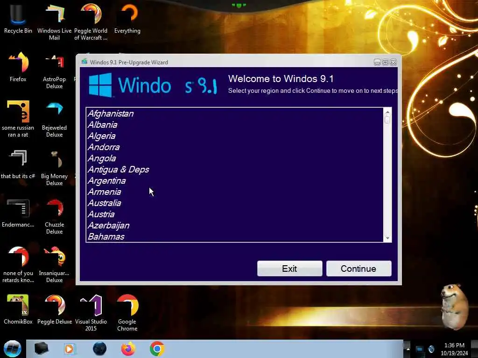Open the Peggle Deluxe desktop icon
This screenshot has width=478, height=358.
(x=54, y=309)
